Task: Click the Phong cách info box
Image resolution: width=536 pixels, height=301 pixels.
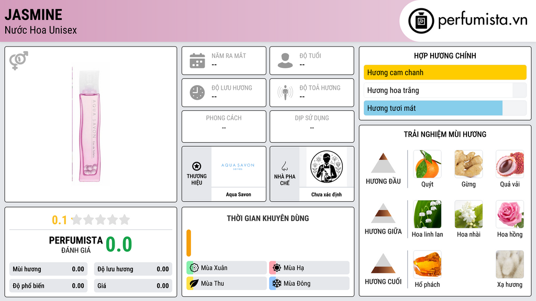Action: click(x=224, y=126)
